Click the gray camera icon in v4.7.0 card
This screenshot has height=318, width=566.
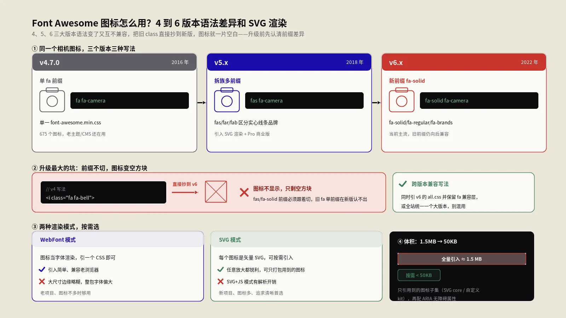(52, 100)
